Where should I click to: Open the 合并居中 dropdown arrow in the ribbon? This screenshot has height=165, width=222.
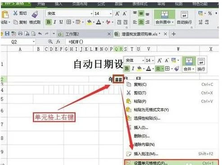pos(172,22)
